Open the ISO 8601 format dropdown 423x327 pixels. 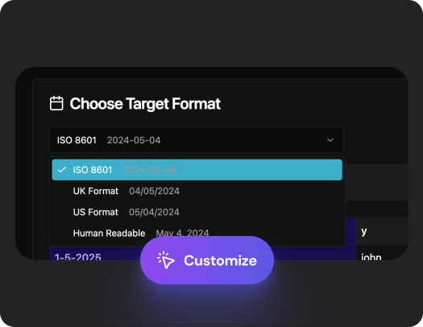[196, 140]
